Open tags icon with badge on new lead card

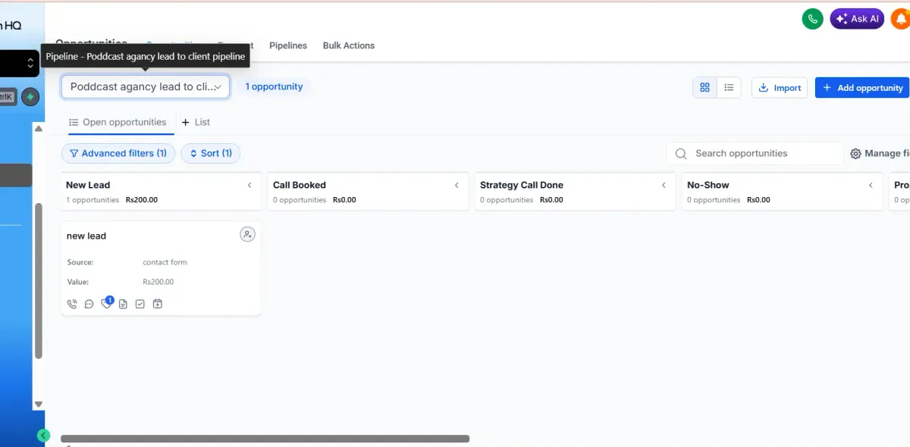pos(107,303)
